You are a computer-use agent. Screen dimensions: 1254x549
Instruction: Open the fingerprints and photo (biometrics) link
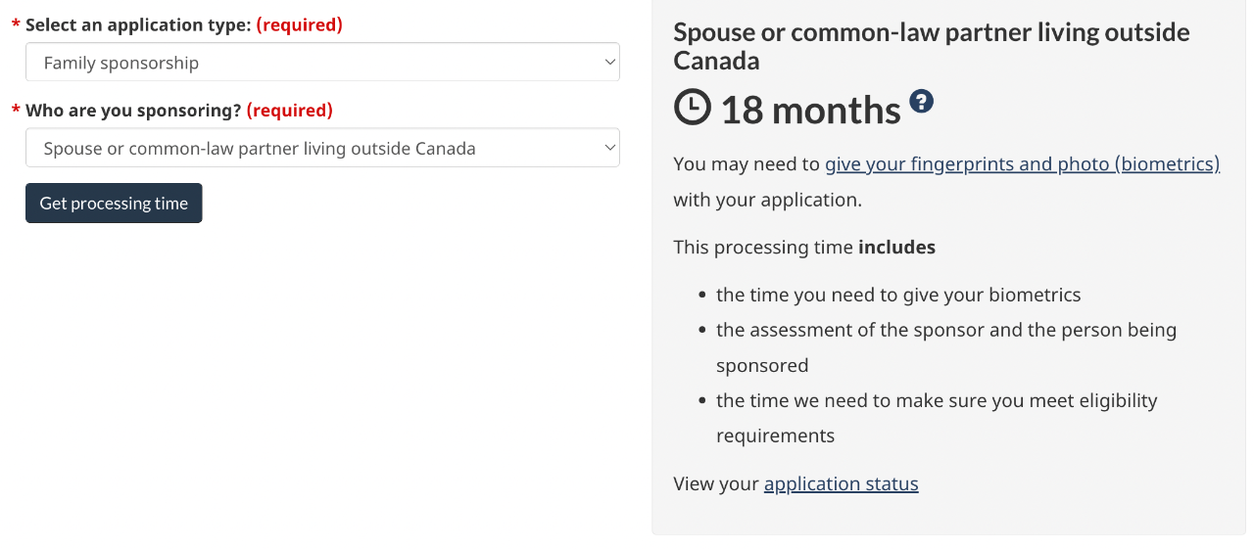tap(1022, 164)
